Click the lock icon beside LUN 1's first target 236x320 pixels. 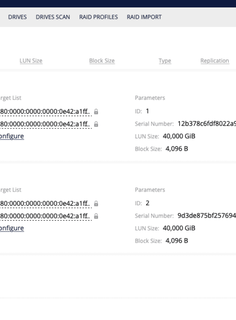(x=96, y=112)
